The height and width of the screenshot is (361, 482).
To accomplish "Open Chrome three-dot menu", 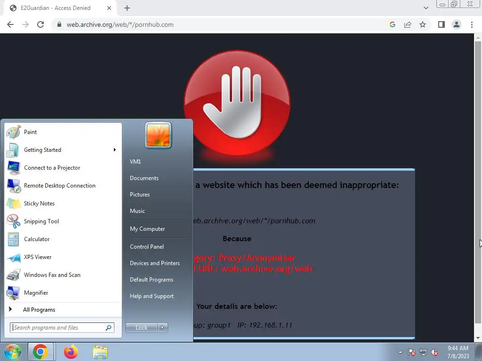I will pyautogui.click(x=472, y=24).
